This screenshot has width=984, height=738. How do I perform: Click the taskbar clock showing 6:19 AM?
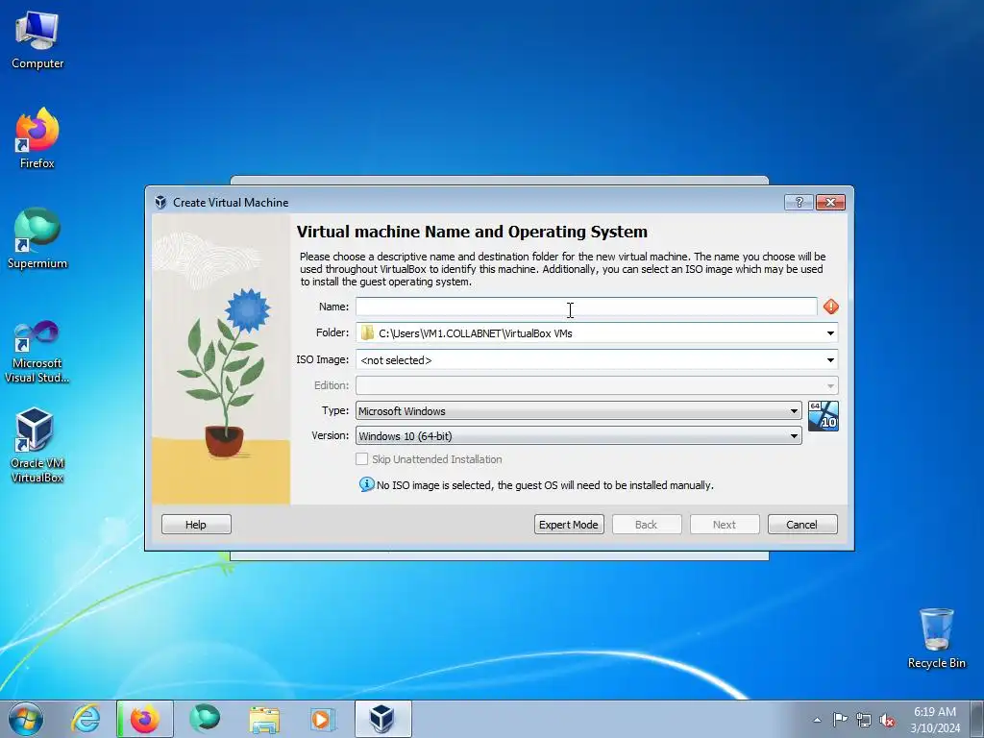click(x=935, y=720)
